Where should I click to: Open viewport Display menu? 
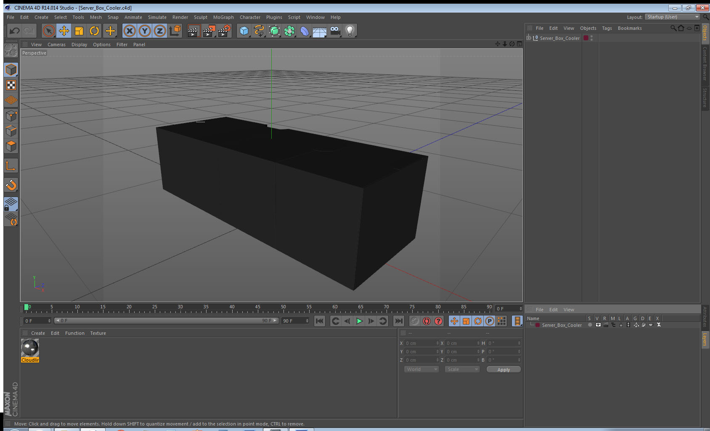tap(79, 45)
